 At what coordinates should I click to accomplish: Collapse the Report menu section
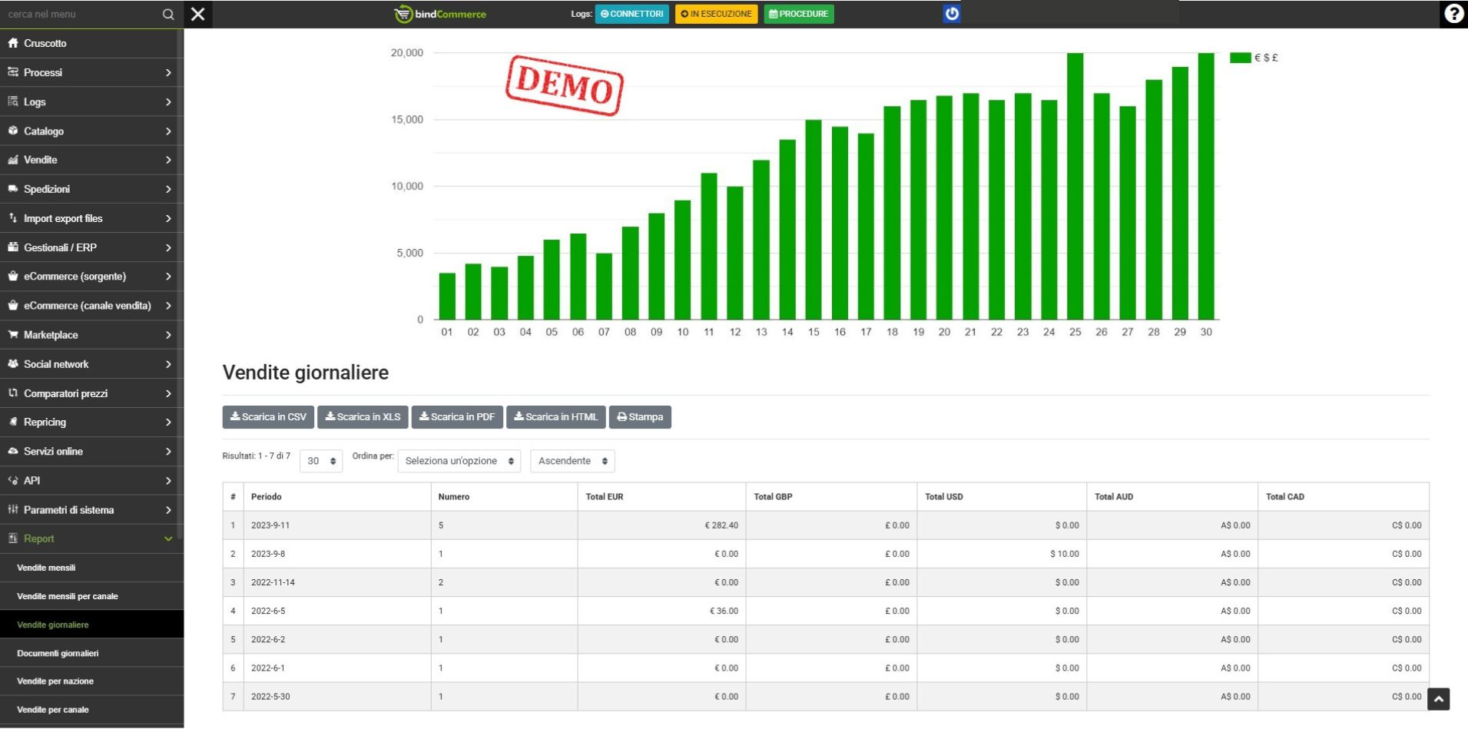pos(91,538)
